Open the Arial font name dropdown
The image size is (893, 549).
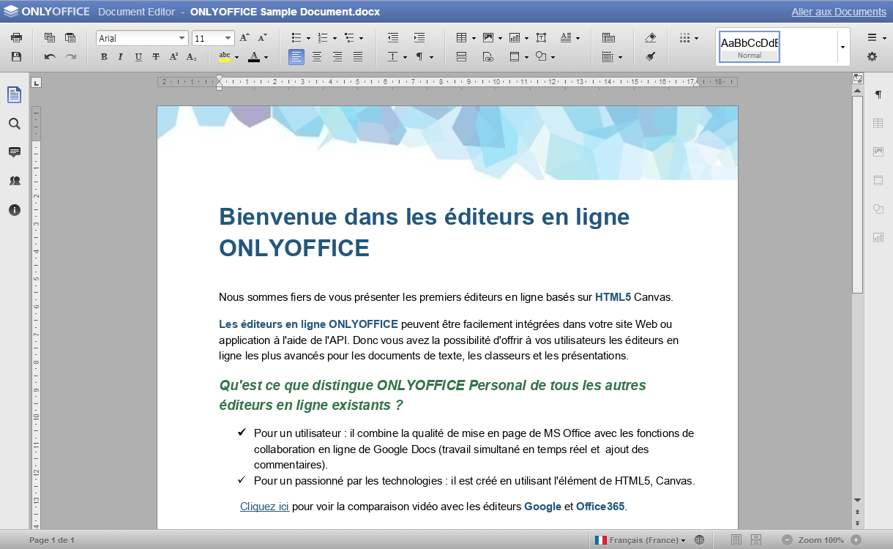click(x=182, y=38)
